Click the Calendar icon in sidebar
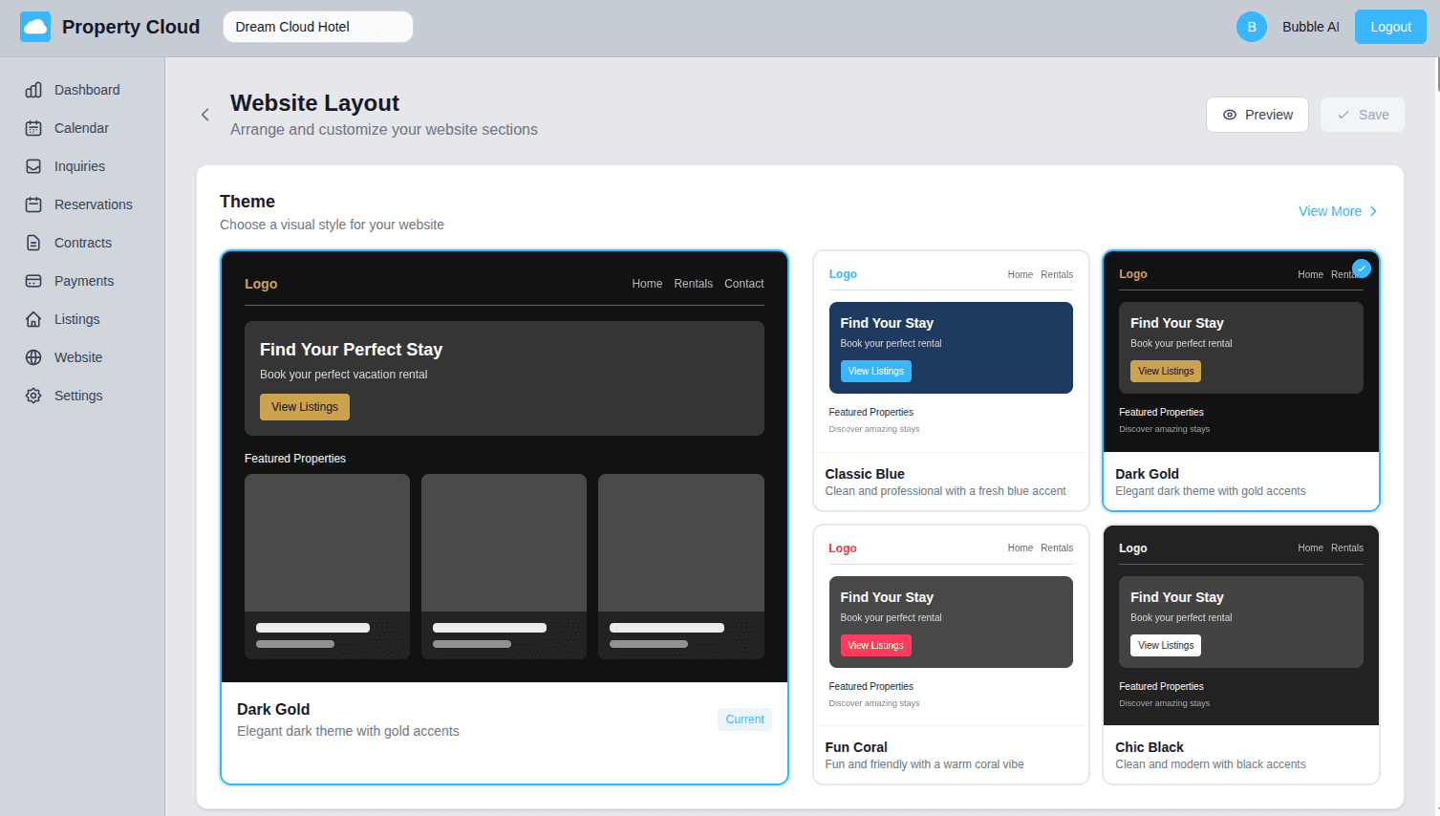 33,128
